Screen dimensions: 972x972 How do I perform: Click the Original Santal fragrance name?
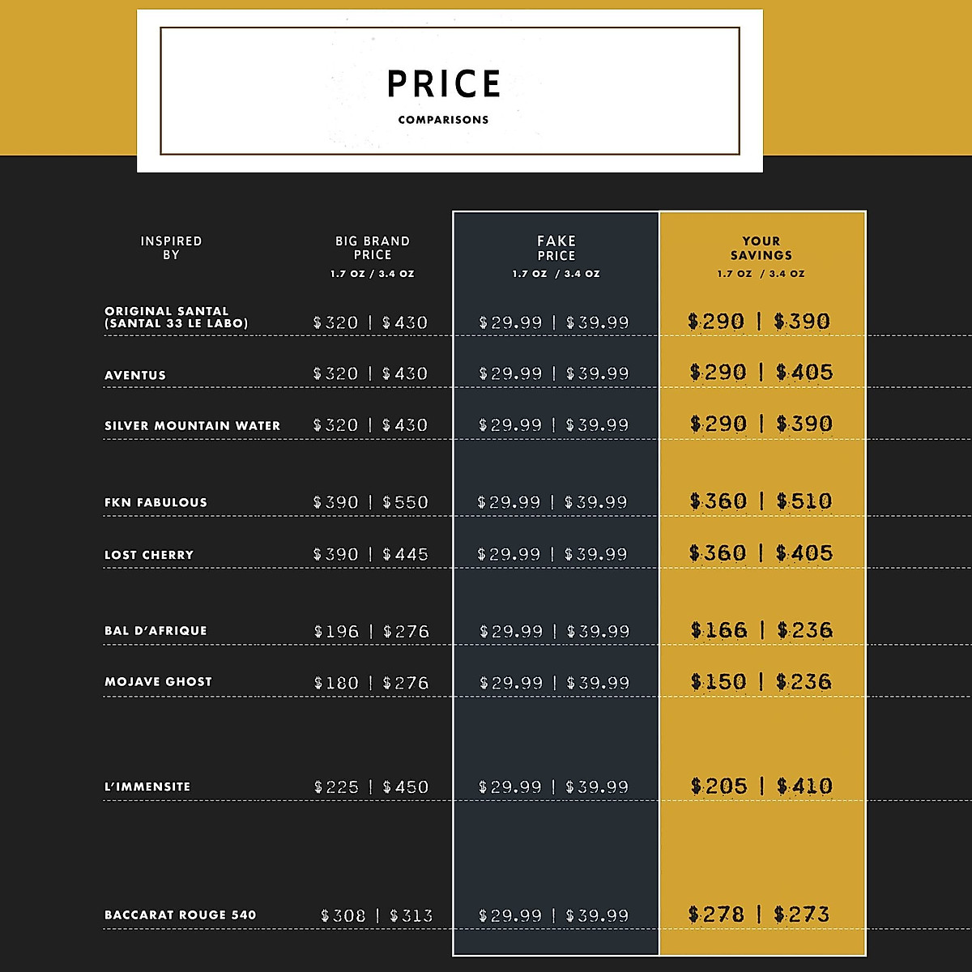176,317
